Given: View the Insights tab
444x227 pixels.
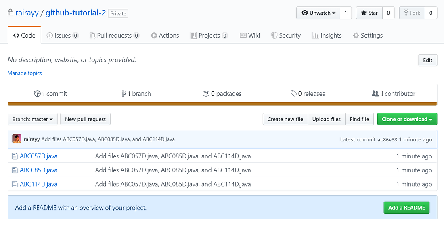Looking at the screenshot, I should tap(327, 36).
